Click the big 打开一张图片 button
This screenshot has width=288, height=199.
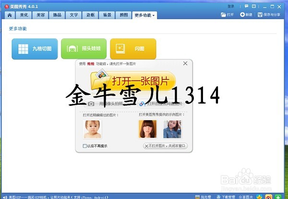(x=133, y=80)
